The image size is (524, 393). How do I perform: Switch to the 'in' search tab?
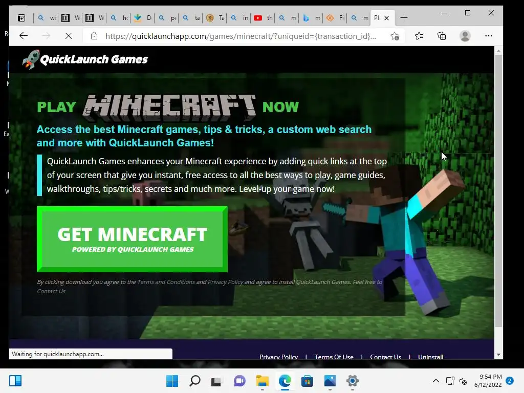239,18
